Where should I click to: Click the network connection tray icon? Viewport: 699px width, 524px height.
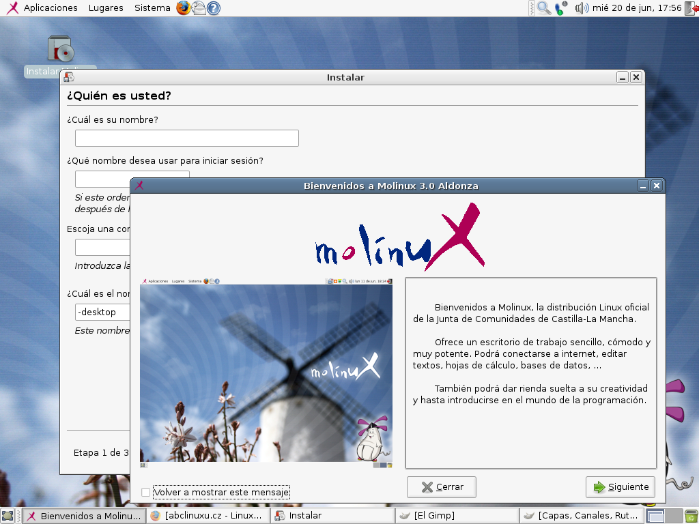tap(561, 8)
